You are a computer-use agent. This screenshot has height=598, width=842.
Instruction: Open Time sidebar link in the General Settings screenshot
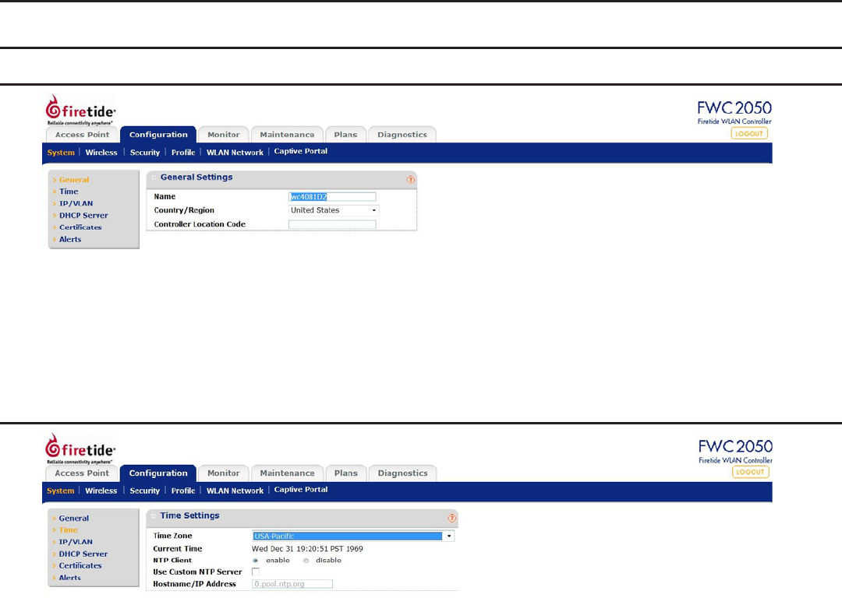click(x=69, y=192)
